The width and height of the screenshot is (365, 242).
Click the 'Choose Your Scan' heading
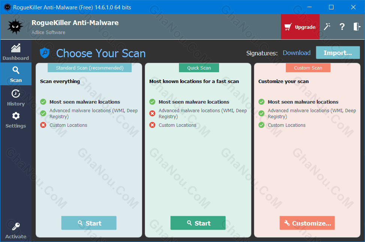coord(101,53)
